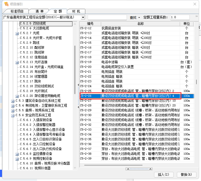Click the 定额工程量系数 input field
201x181 pixels.
180,17
